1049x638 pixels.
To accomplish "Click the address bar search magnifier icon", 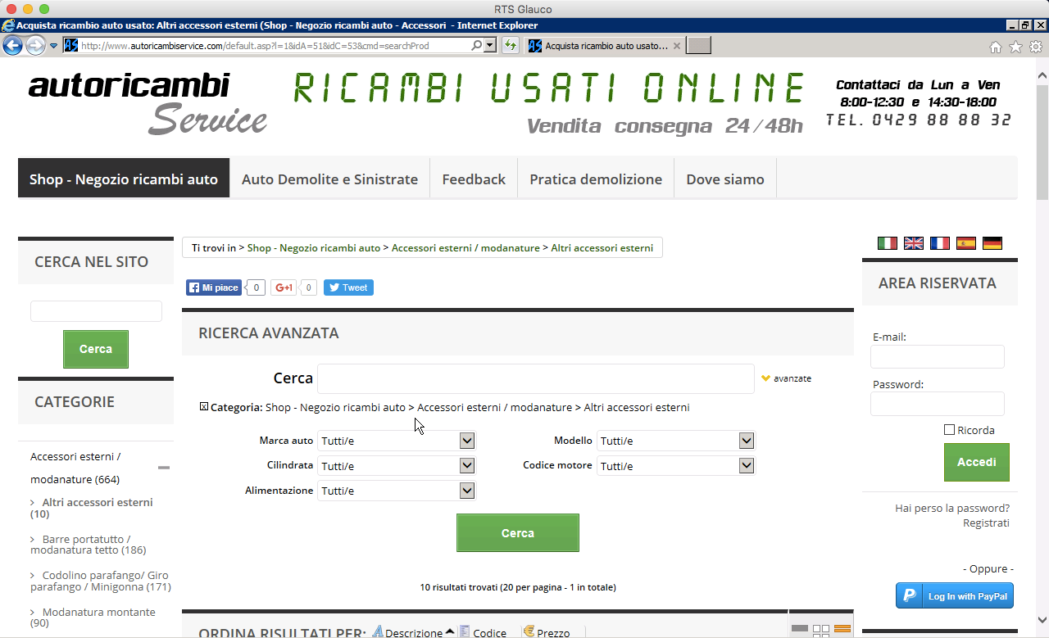I will [x=477, y=46].
